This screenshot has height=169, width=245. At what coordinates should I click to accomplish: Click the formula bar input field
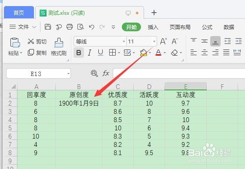click(x=179, y=73)
